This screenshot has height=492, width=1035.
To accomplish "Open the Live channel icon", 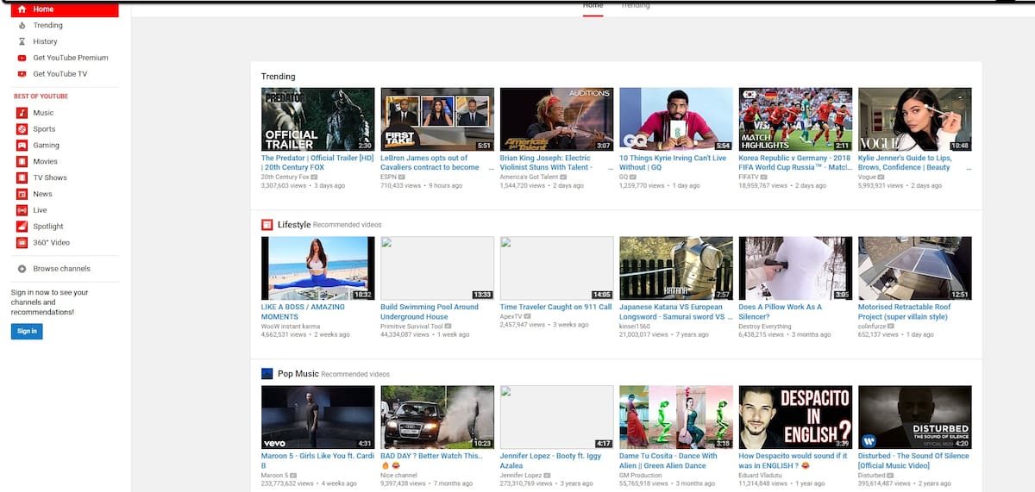I will pyautogui.click(x=22, y=210).
